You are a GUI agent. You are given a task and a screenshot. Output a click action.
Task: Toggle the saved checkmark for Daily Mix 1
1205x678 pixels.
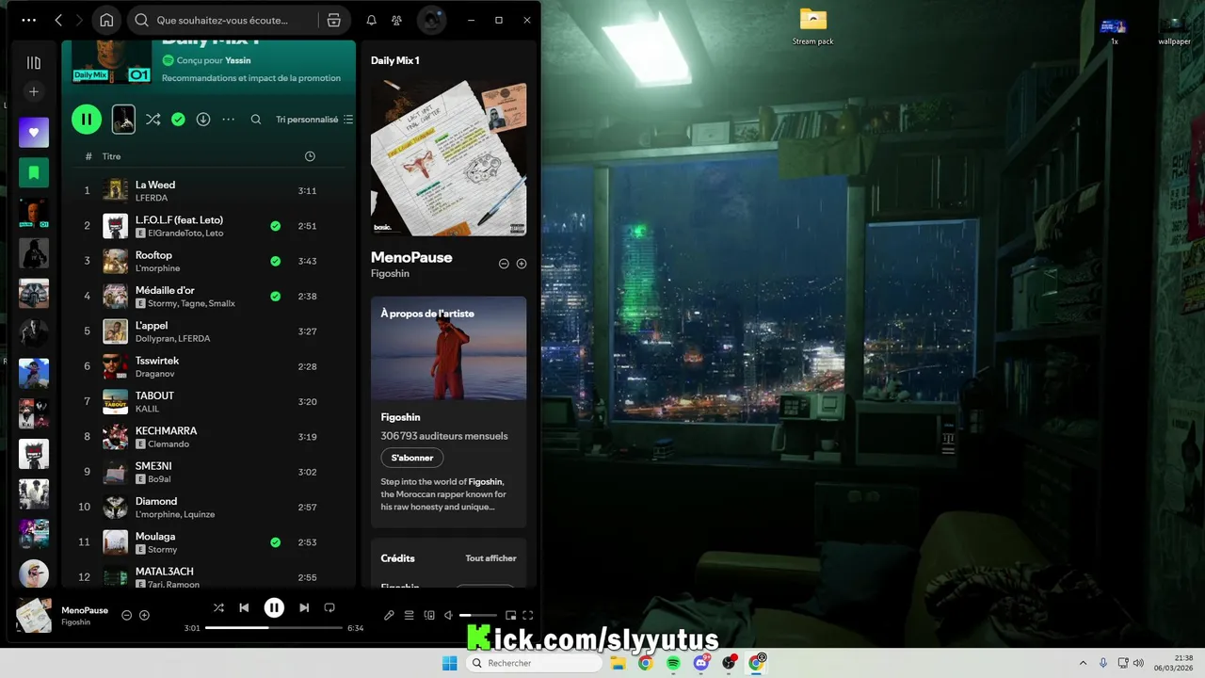178,120
